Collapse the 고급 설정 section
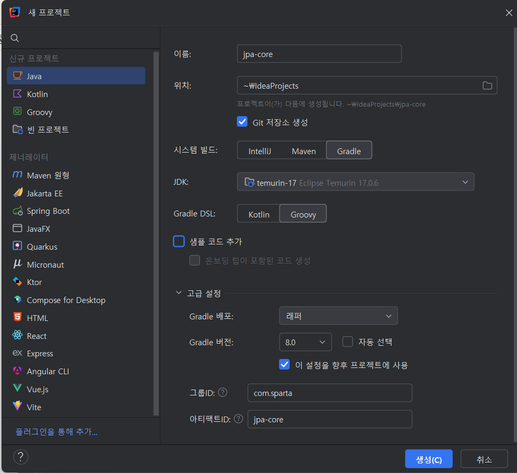The image size is (517, 473). [x=179, y=292]
